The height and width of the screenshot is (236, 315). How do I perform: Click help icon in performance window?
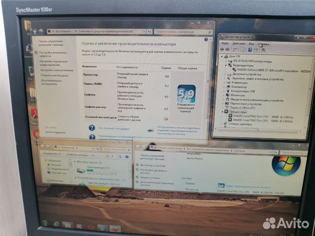tap(206, 39)
